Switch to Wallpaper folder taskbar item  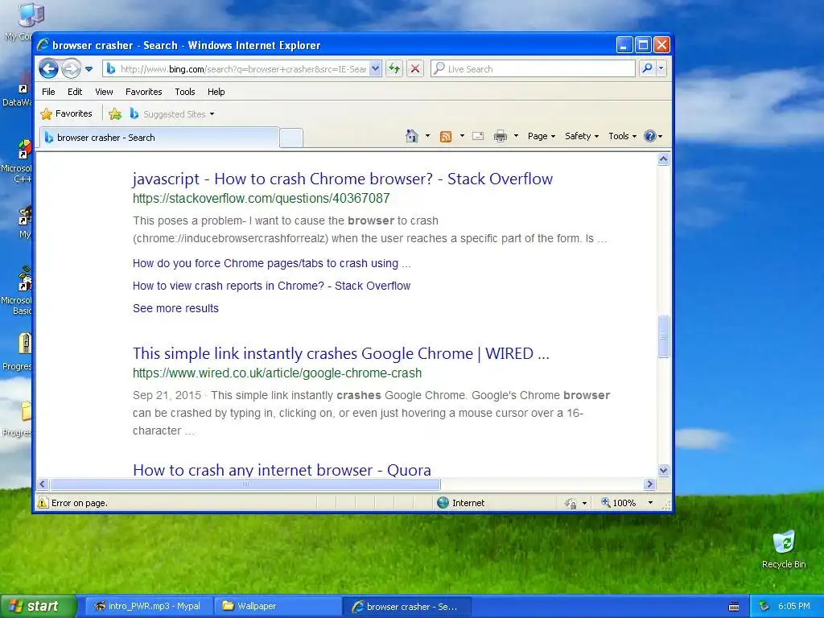point(277,606)
